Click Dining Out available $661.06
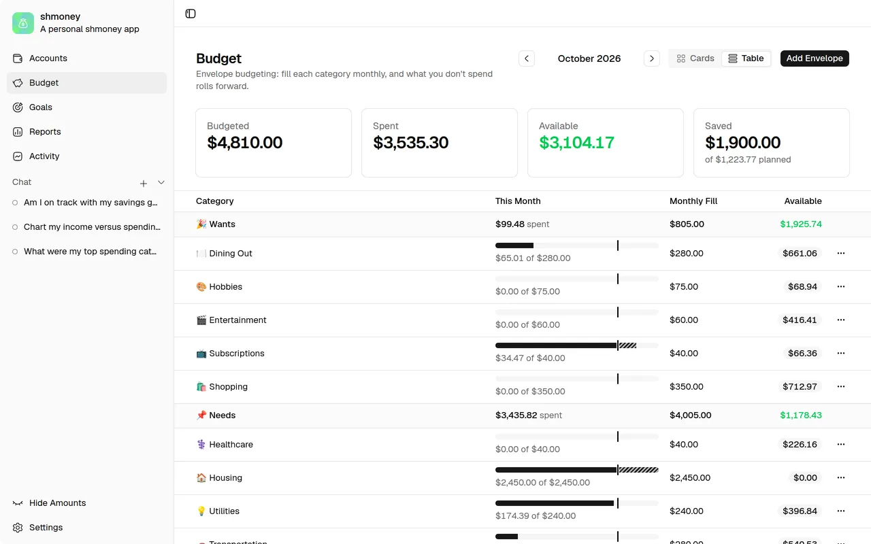 click(x=800, y=254)
